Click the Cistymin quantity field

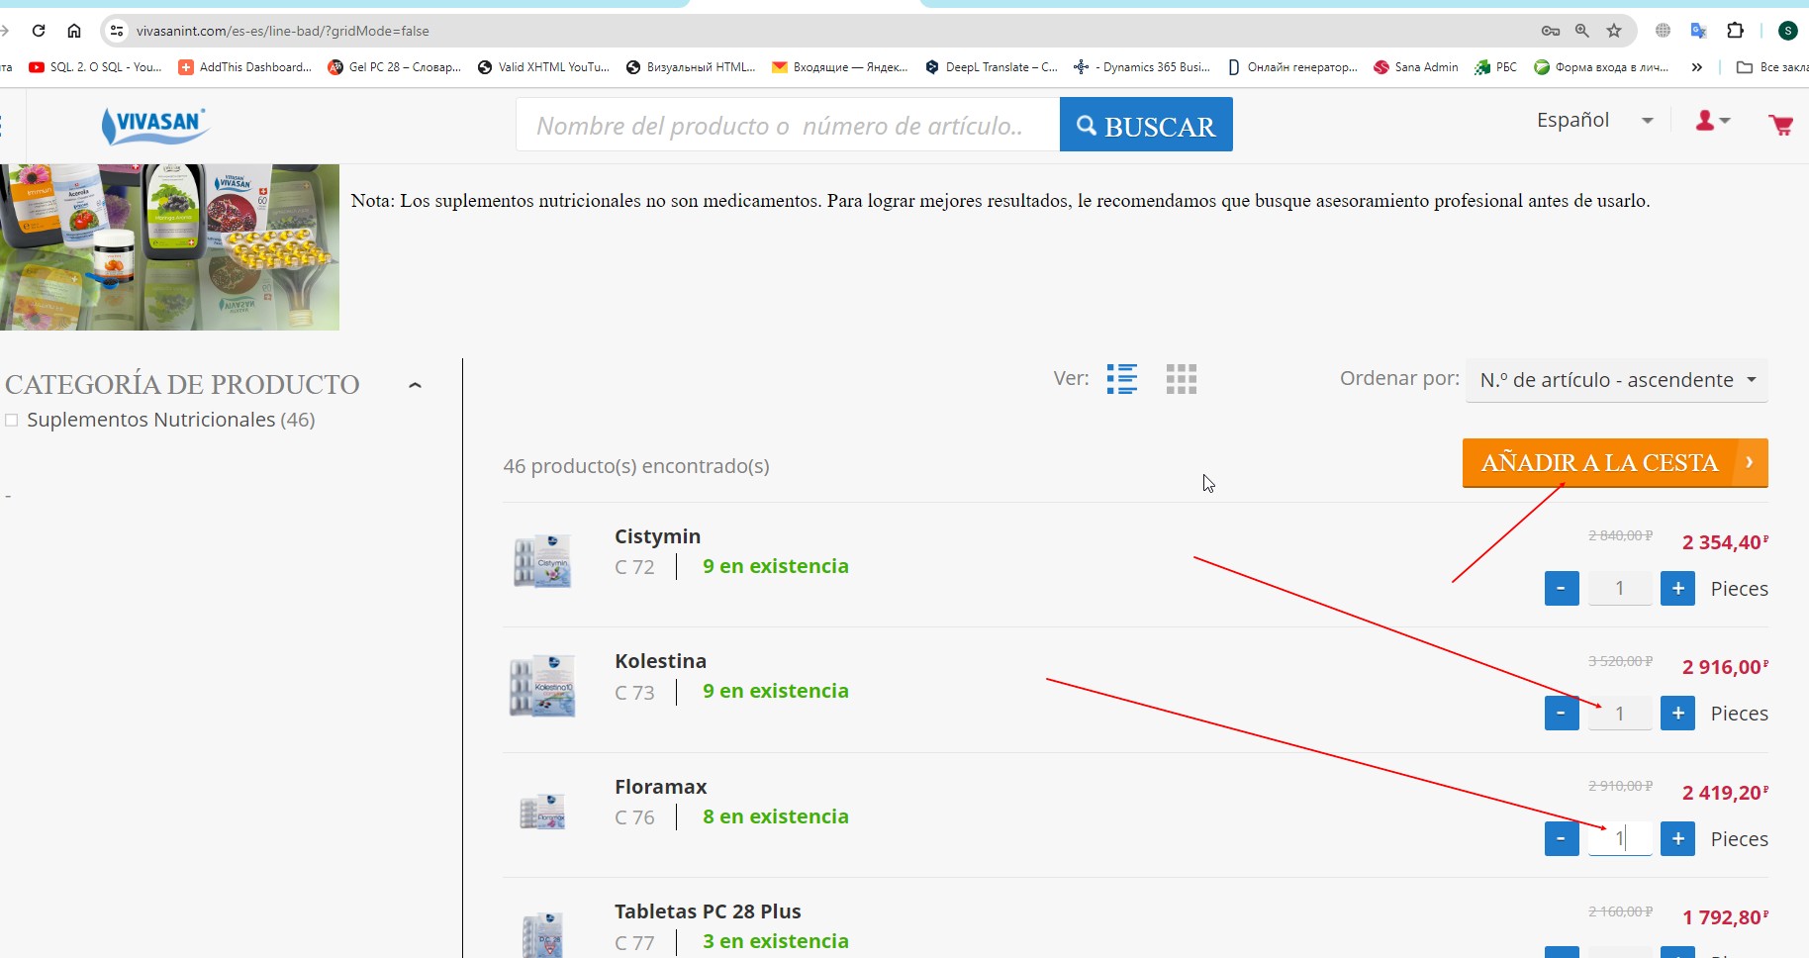[x=1620, y=589]
